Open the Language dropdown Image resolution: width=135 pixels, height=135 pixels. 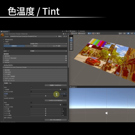click(x=49, y=44)
